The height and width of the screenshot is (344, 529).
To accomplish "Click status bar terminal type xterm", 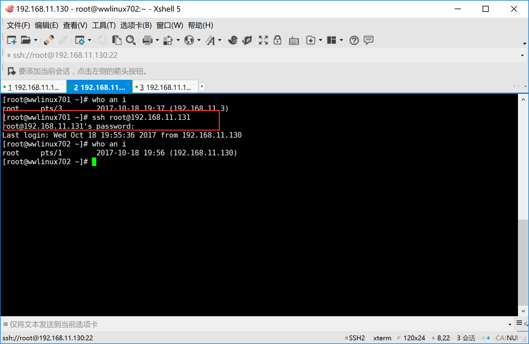I will [382, 338].
